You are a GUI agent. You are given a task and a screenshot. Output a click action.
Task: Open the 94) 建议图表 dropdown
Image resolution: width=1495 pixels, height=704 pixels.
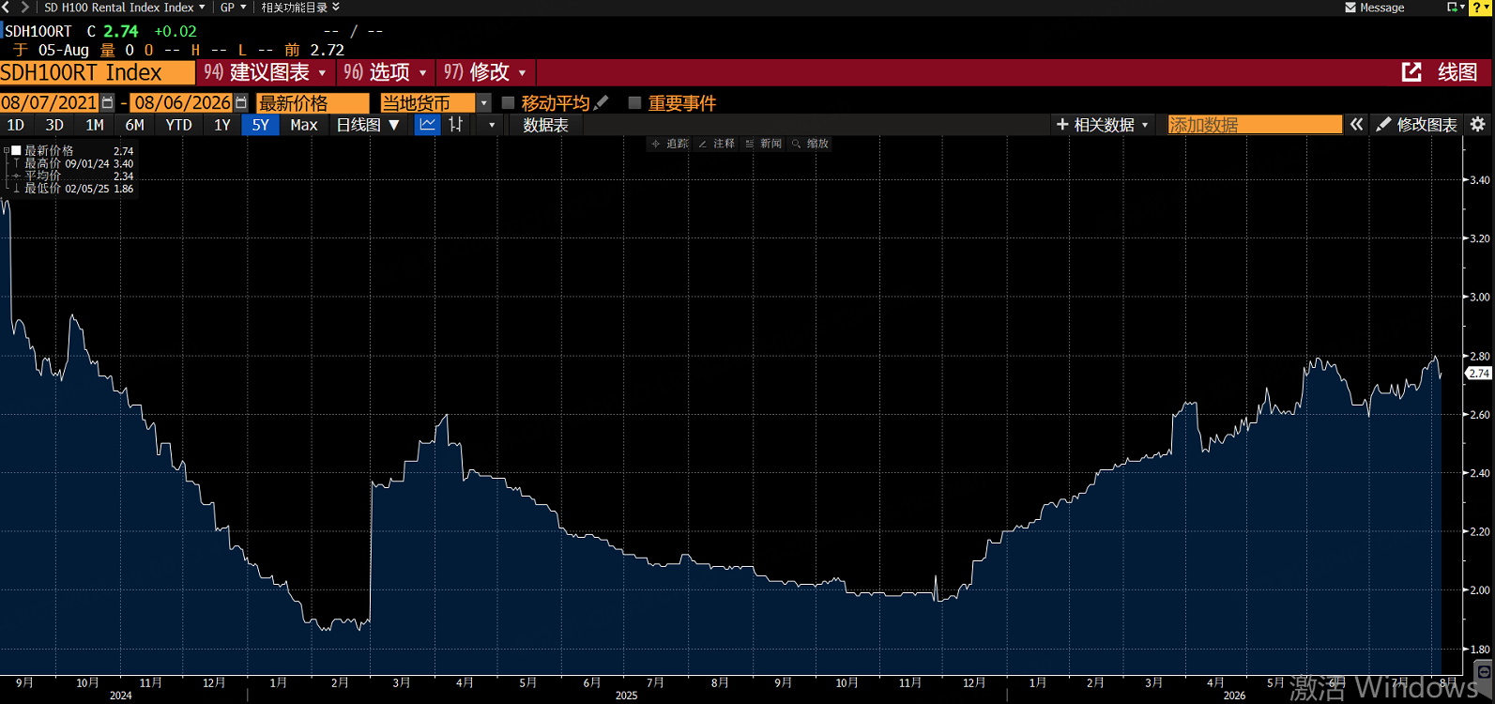(266, 72)
